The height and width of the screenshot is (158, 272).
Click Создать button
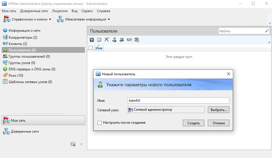pyautogui.click(x=193, y=123)
